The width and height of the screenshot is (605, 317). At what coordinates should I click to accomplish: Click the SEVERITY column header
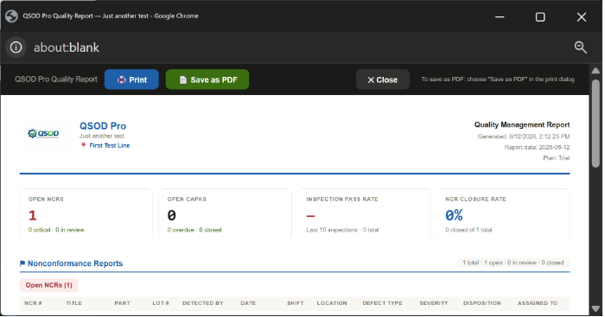[434, 303]
